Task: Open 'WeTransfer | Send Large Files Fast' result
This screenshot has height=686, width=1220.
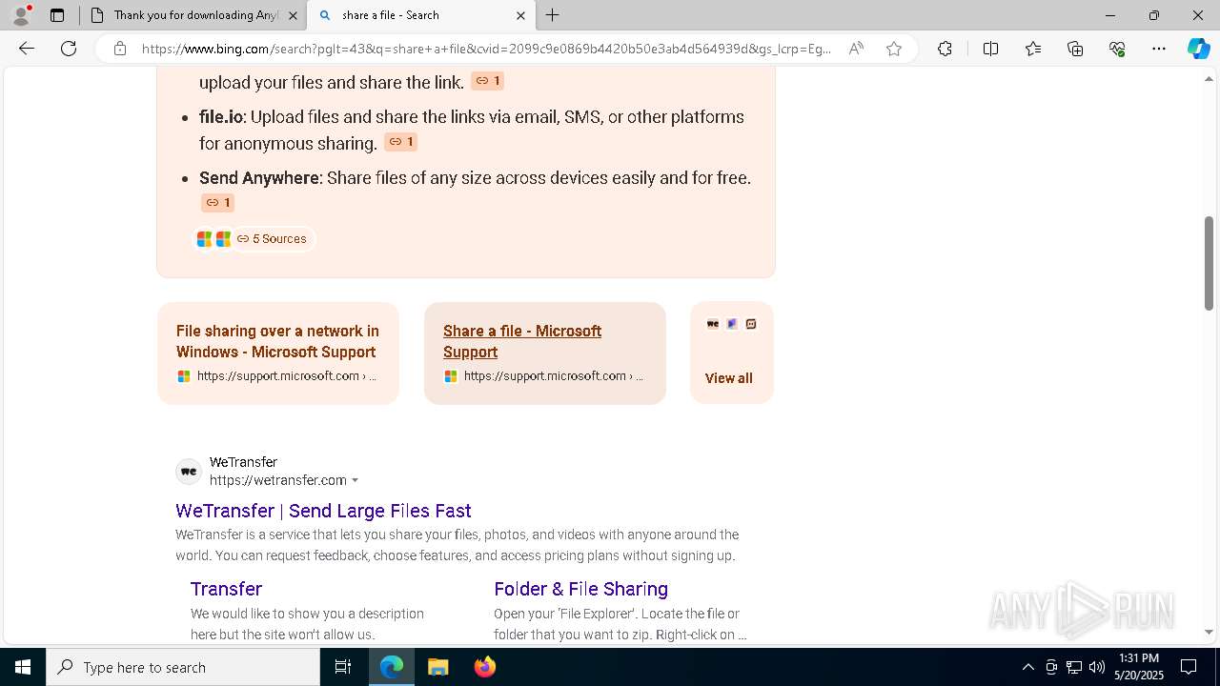Action: [323, 511]
